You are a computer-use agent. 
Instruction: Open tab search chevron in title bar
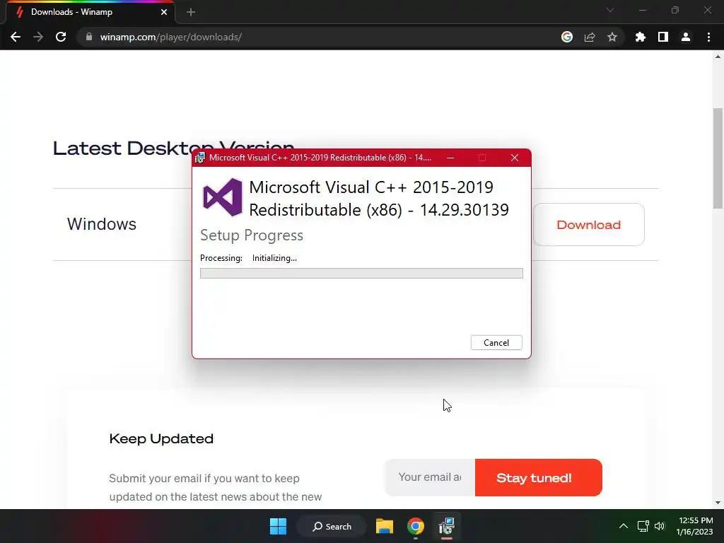[x=610, y=10]
